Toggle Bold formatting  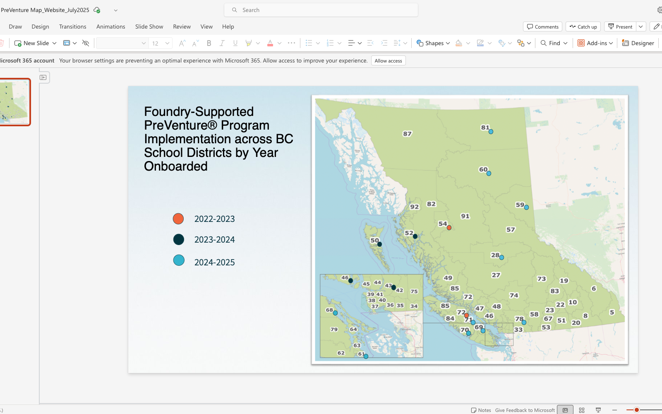pos(209,43)
